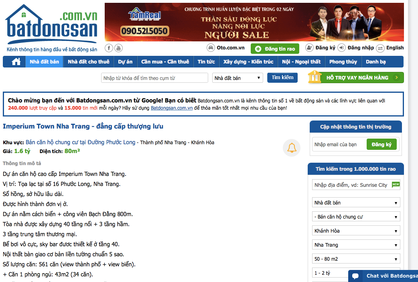Screen dimensions: 418x282
Task: Click the home icon in navigation bar
Action: (x=16, y=62)
